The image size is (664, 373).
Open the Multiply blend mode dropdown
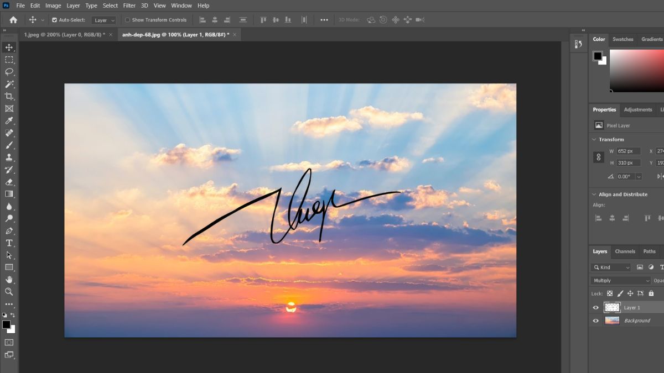[619, 280]
